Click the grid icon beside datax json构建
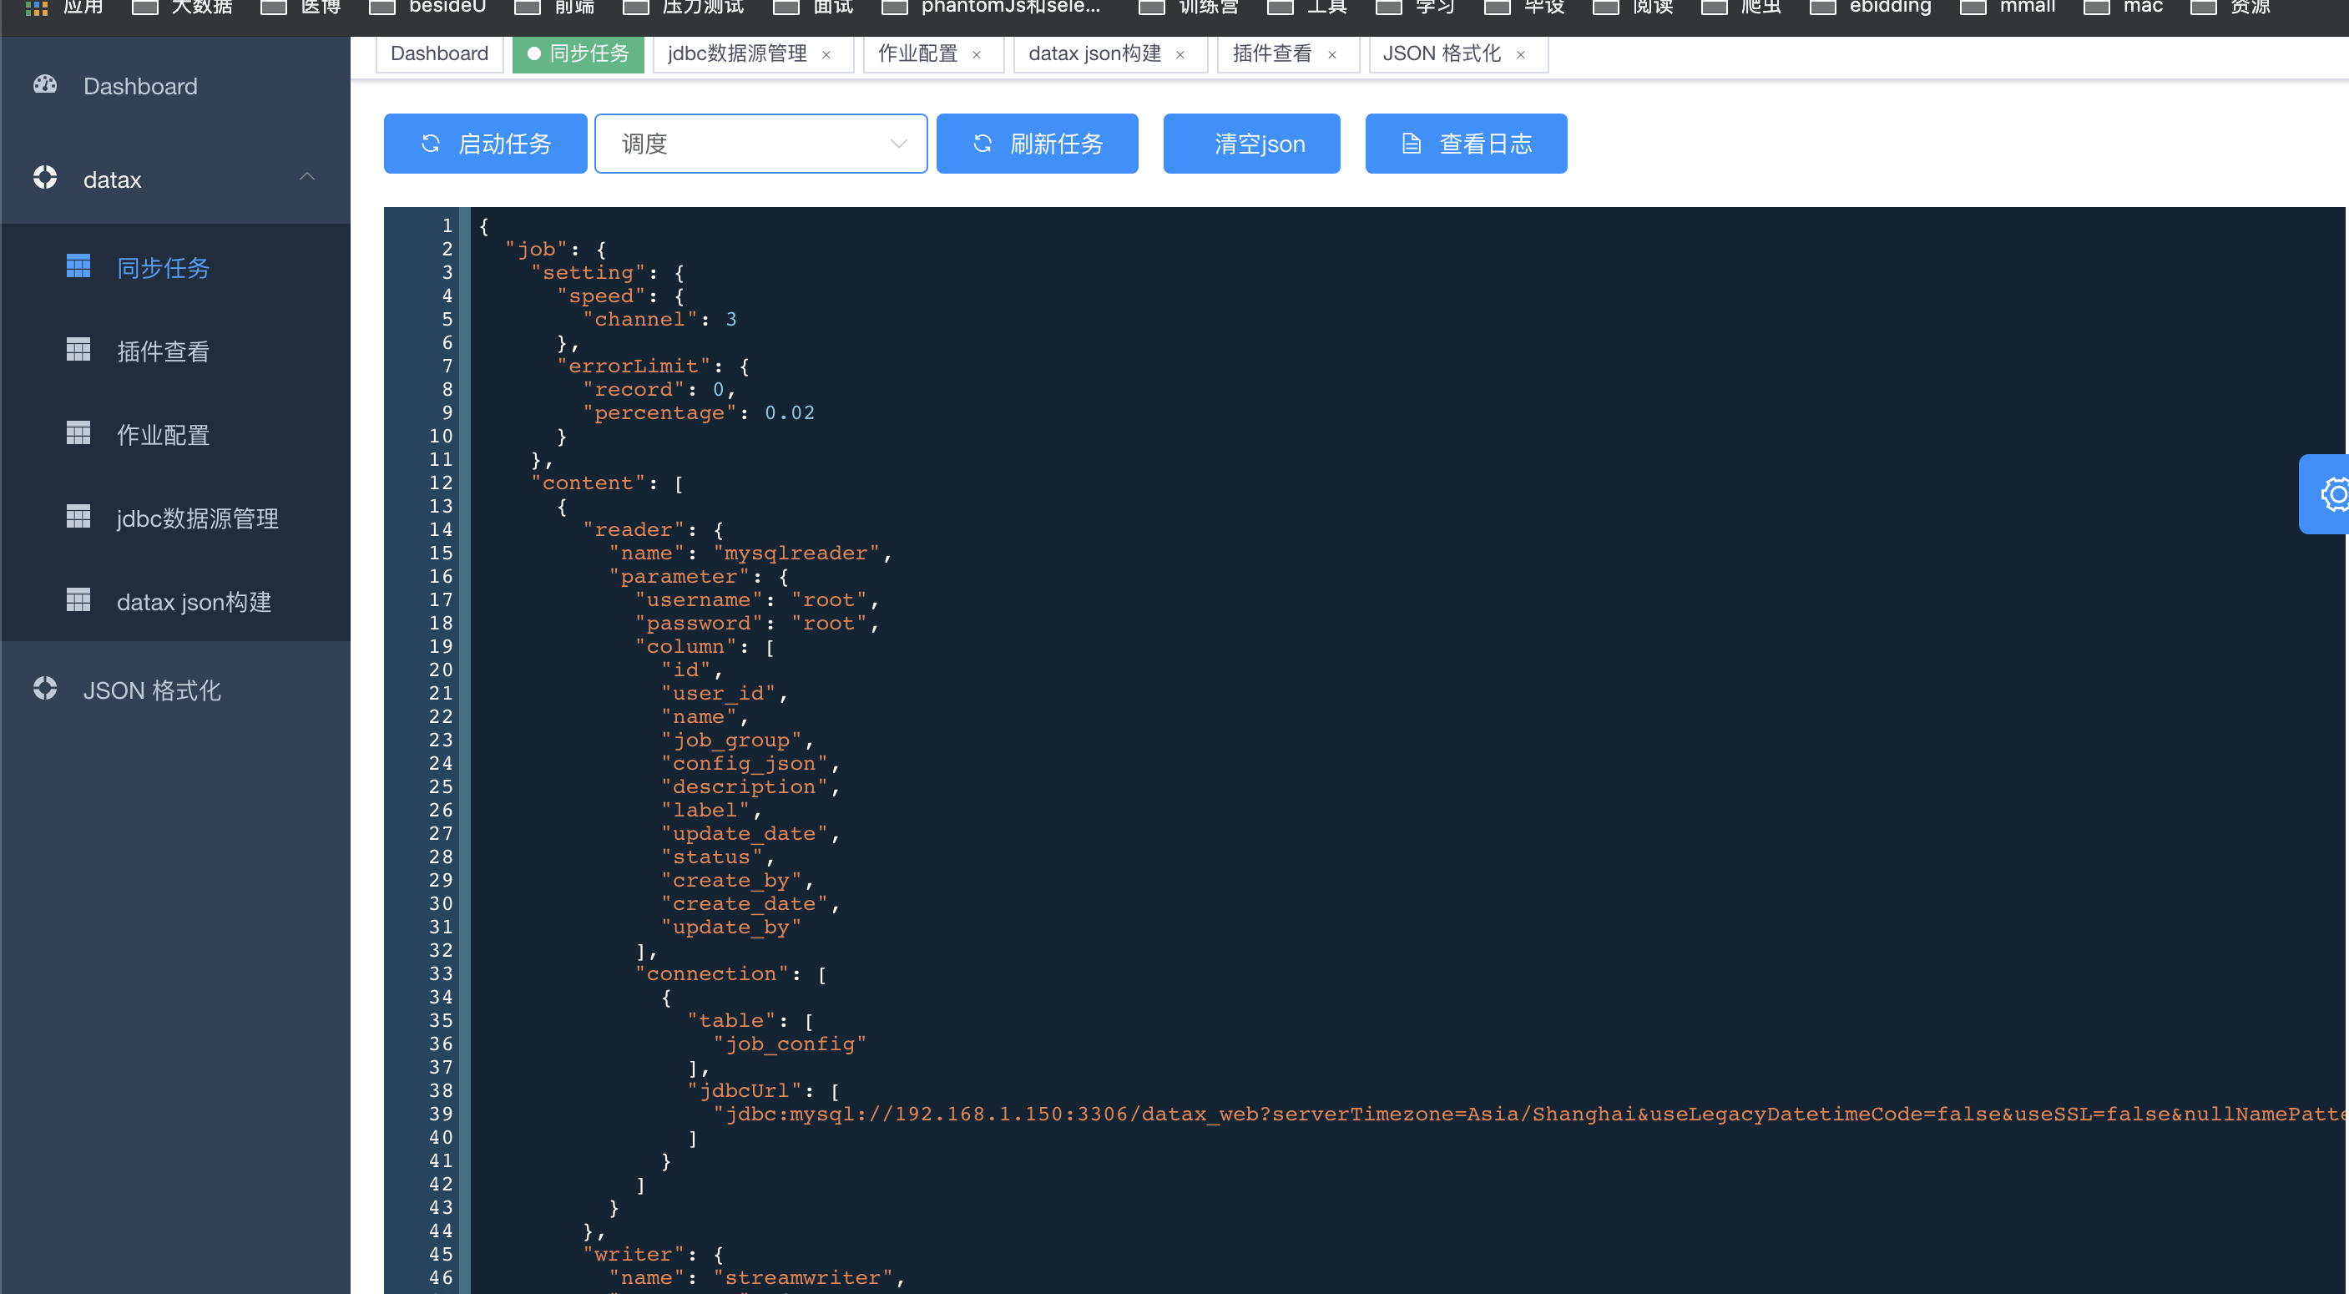 [x=78, y=599]
